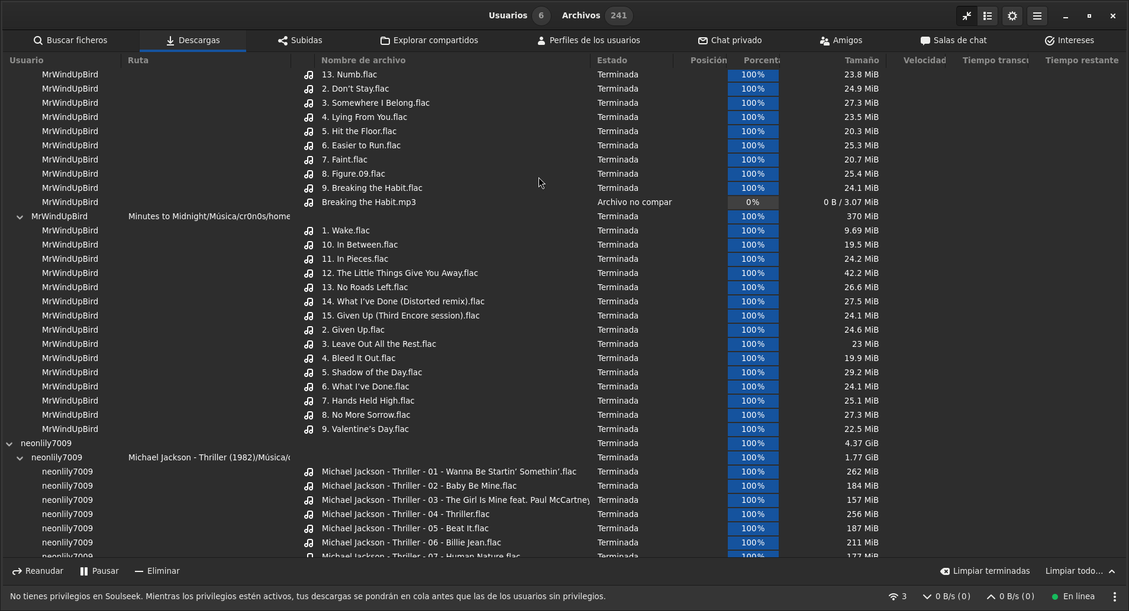
Task: Go to the Salas de chat tab
Action: (953, 40)
